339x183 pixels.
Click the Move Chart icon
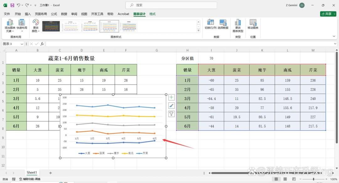253,24
